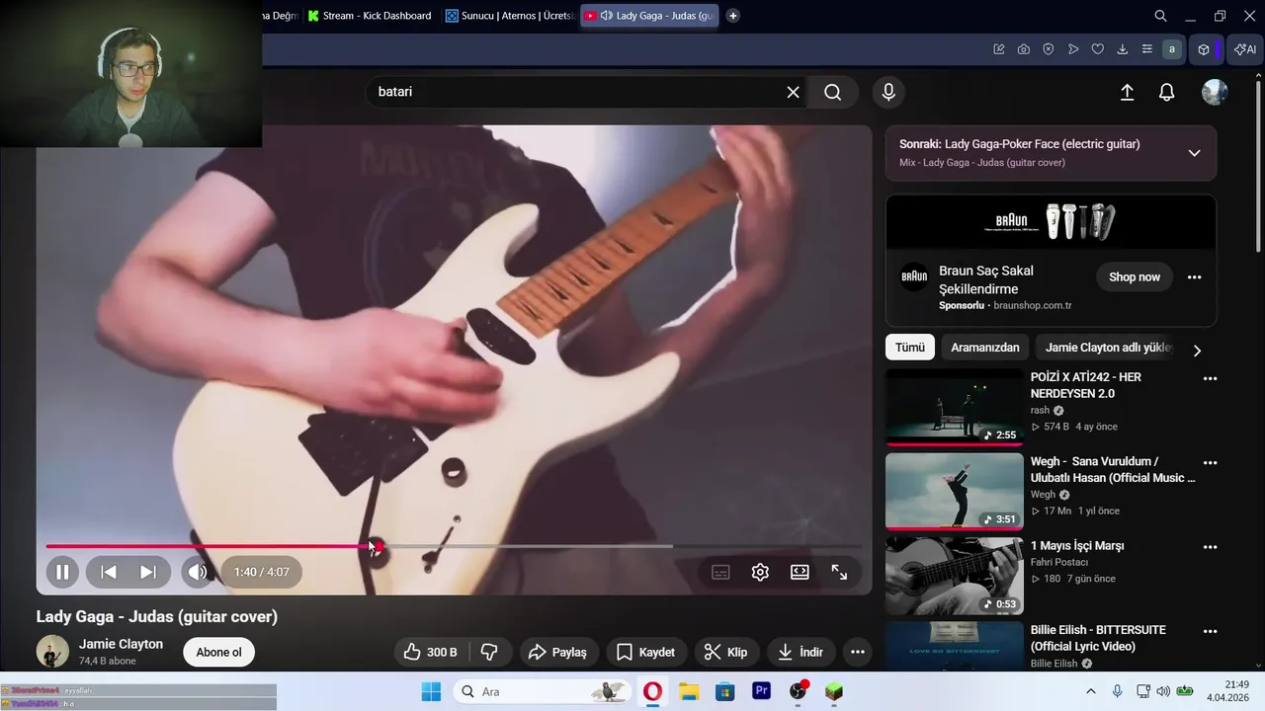Open POİZİ X ATİ242 video thumbnail
The width and height of the screenshot is (1265, 711).
(955, 407)
